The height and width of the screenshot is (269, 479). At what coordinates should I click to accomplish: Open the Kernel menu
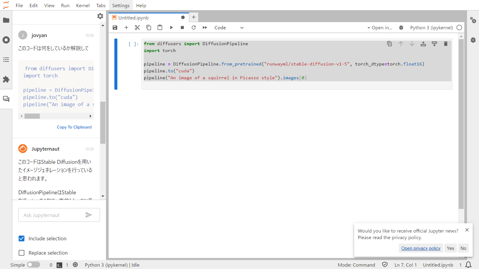[83, 5]
